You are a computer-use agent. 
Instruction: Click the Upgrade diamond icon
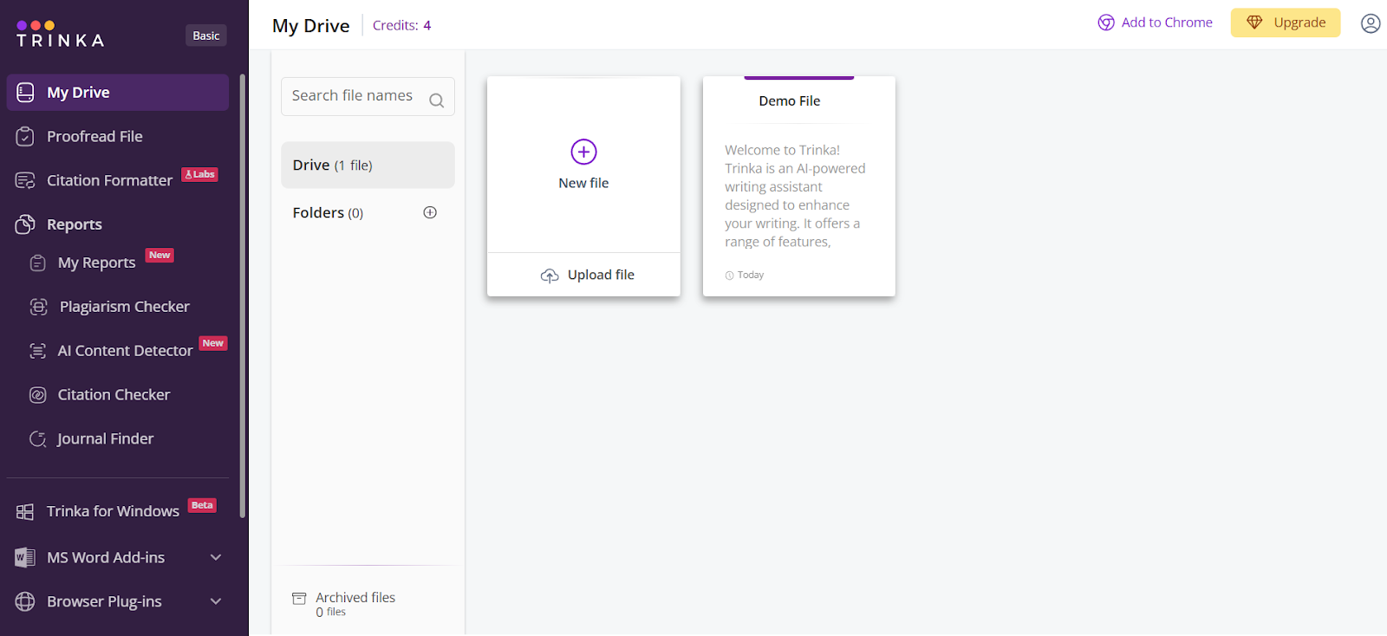point(1254,23)
